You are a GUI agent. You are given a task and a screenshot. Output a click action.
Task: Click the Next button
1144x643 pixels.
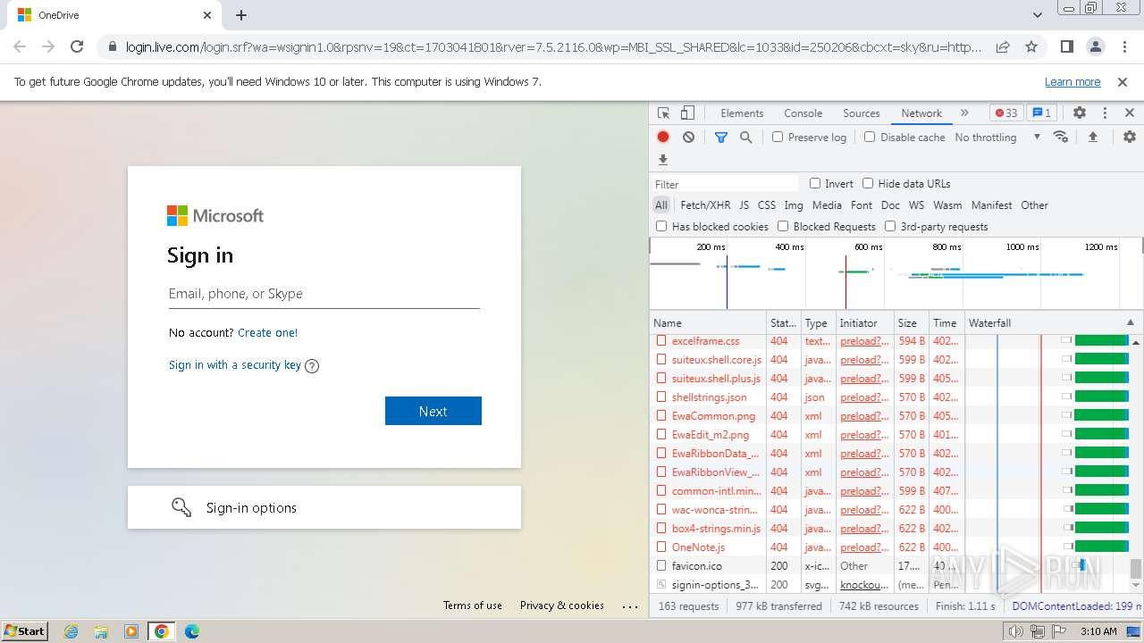click(433, 411)
